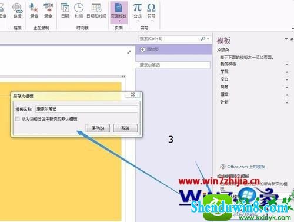Click note container handle arrows
This screenshot has height=222, width=294.
(123, 77)
